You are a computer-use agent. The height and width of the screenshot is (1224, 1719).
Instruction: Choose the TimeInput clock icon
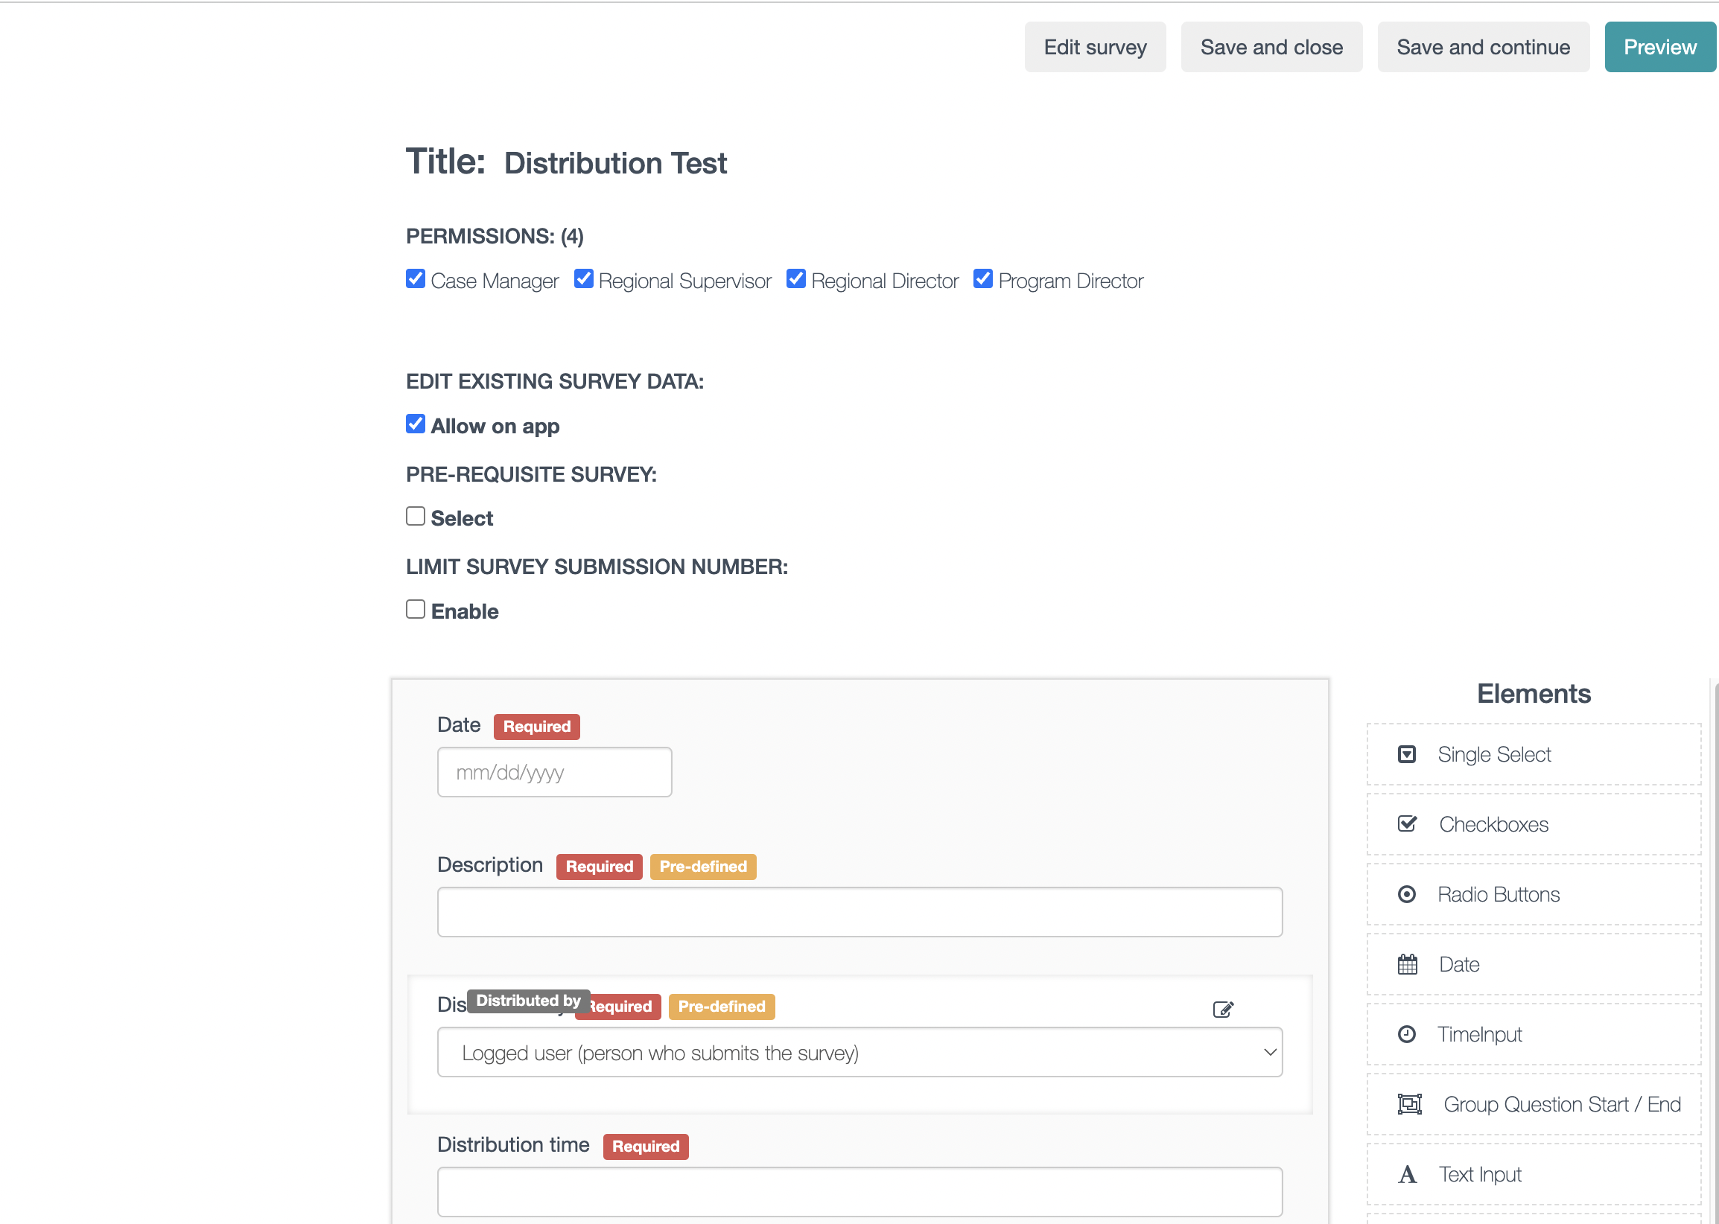tap(1406, 1034)
